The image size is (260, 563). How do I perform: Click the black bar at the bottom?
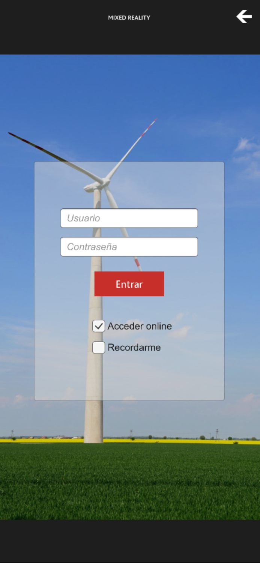click(x=130, y=541)
